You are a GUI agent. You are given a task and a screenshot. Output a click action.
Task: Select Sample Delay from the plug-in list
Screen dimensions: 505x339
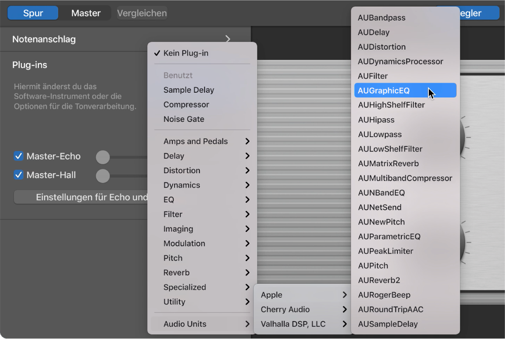[189, 90]
